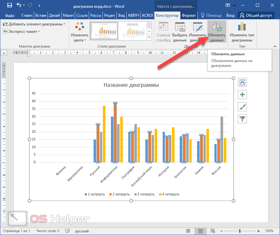
Task: Open the Chart Styles brush button
Action: coord(242,107)
